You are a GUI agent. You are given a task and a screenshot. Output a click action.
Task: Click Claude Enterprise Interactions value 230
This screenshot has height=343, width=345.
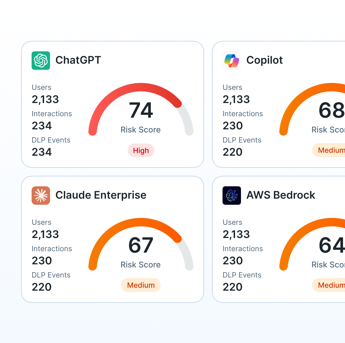click(x=41, y=261)
